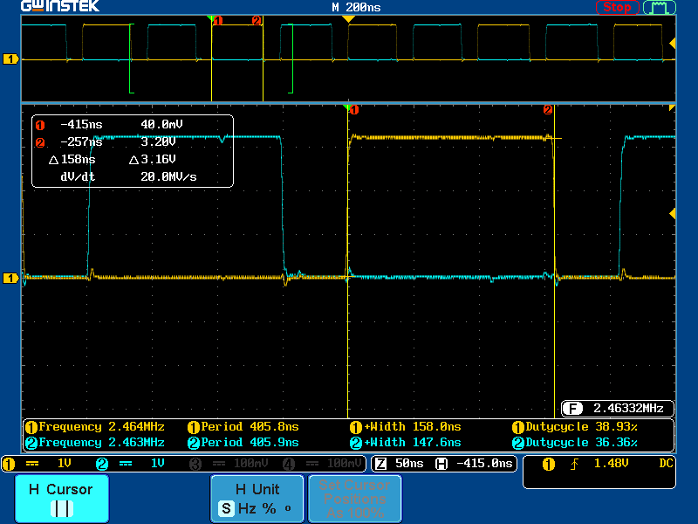The image size is (698, 524).
Task: Click cursor 1 voltage 40.0mV value
Action: tap(161, 124)
